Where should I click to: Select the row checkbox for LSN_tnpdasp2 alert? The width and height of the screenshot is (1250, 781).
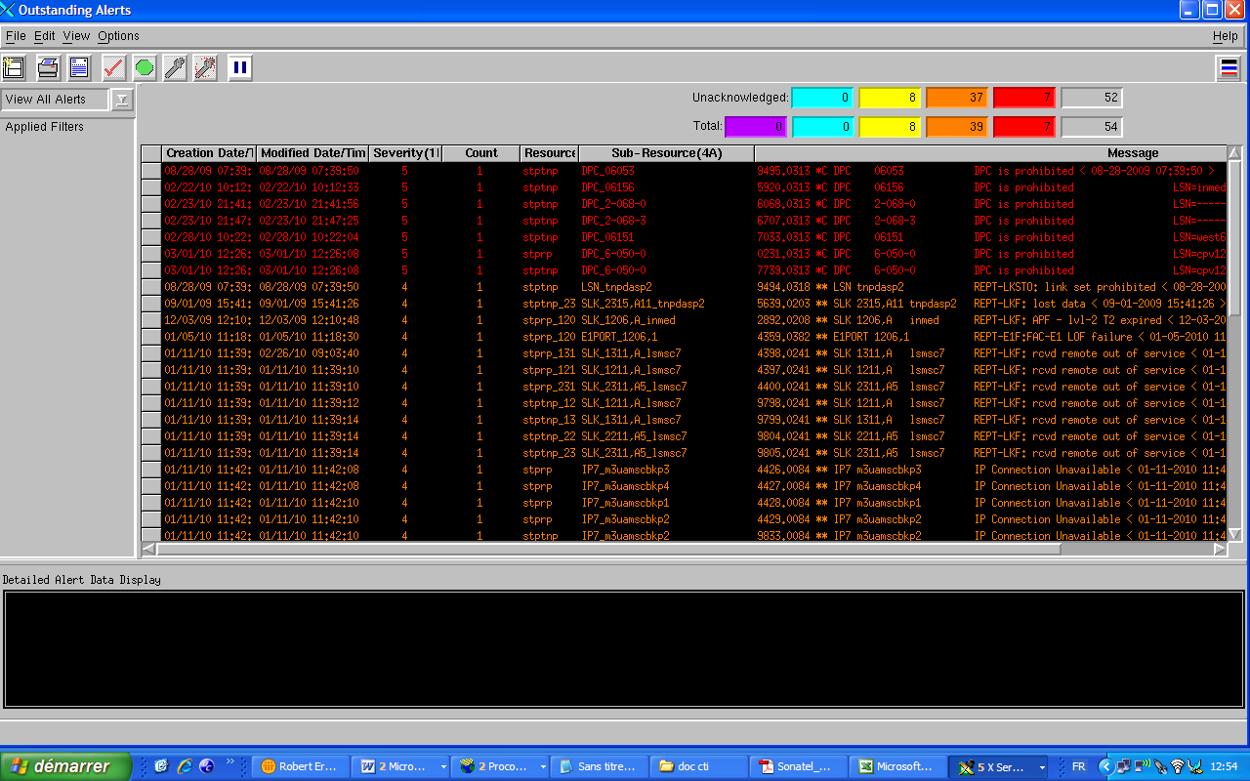pyautogui.click(x=150, y=287)
